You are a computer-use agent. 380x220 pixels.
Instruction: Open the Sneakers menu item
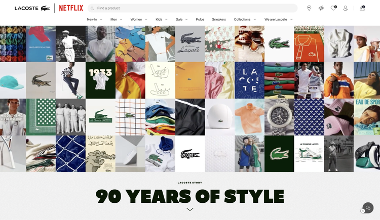[x=219, y=20]
